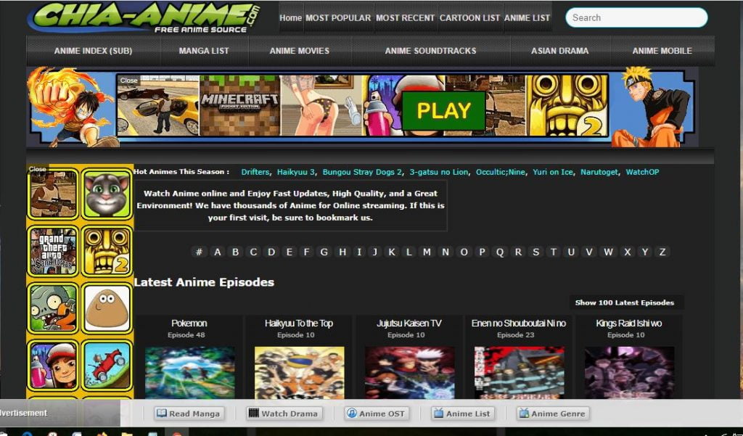The image size is (743, 436).
Task: Browse anime starting with letter D
Action: pyautogui.click(x=271, y=252)
